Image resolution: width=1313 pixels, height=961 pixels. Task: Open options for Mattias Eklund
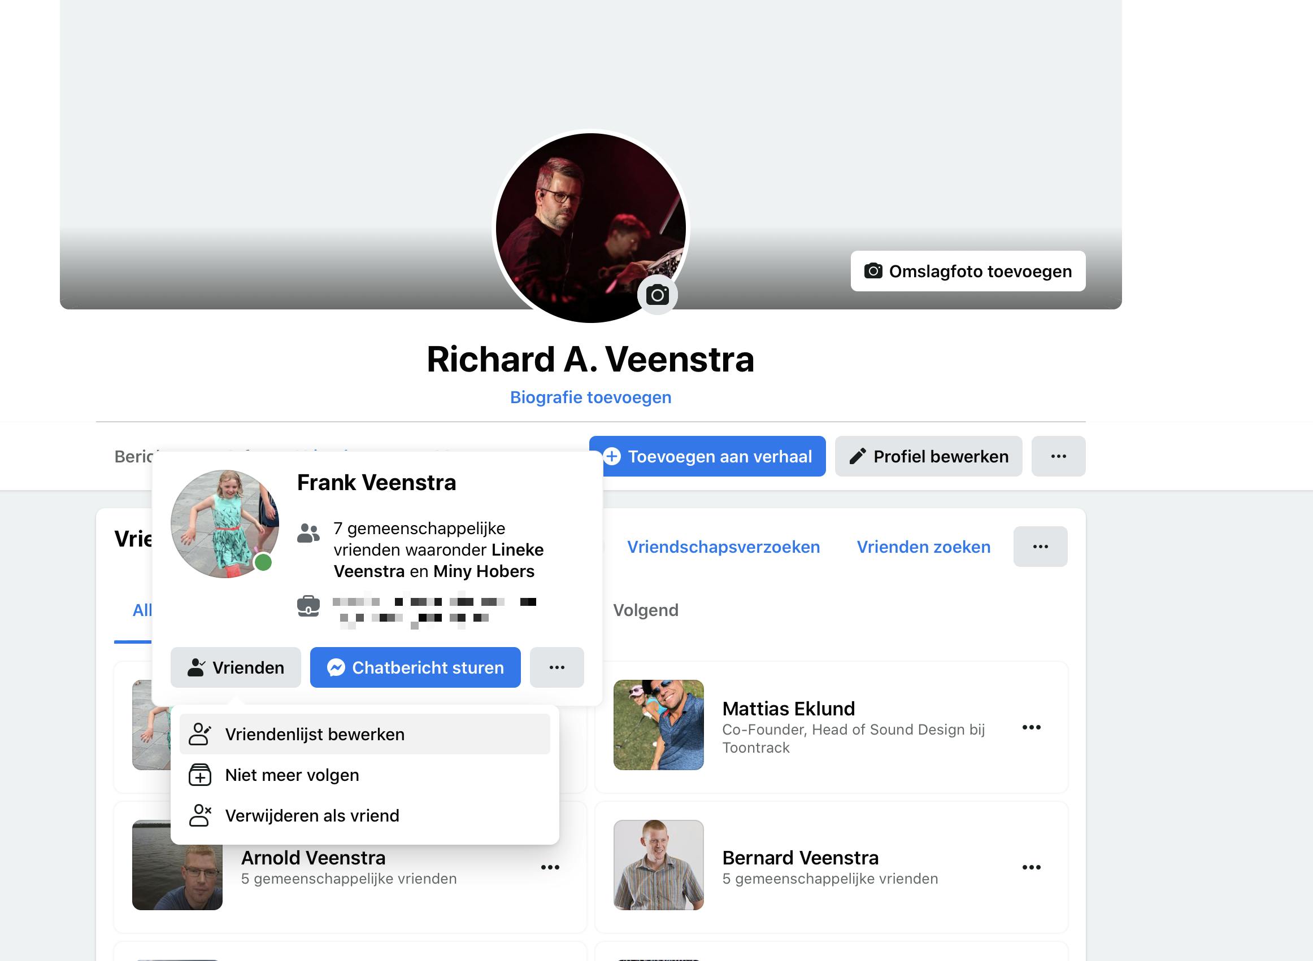1031,727
